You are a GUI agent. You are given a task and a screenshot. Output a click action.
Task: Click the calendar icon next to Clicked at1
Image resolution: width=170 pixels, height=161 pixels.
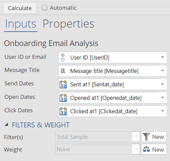[x=63, y=111]
